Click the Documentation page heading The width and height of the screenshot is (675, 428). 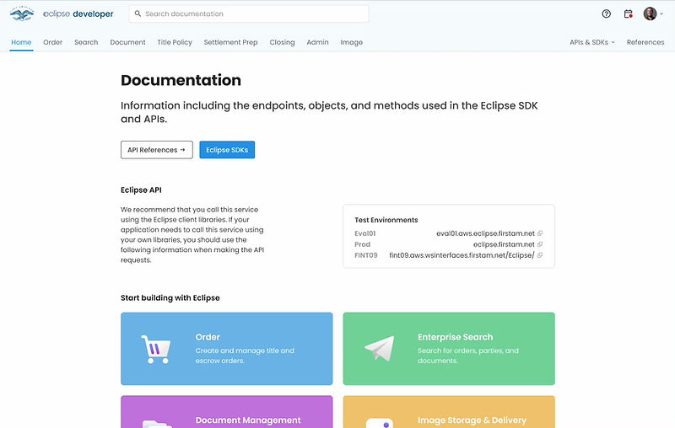coord(181,80)
